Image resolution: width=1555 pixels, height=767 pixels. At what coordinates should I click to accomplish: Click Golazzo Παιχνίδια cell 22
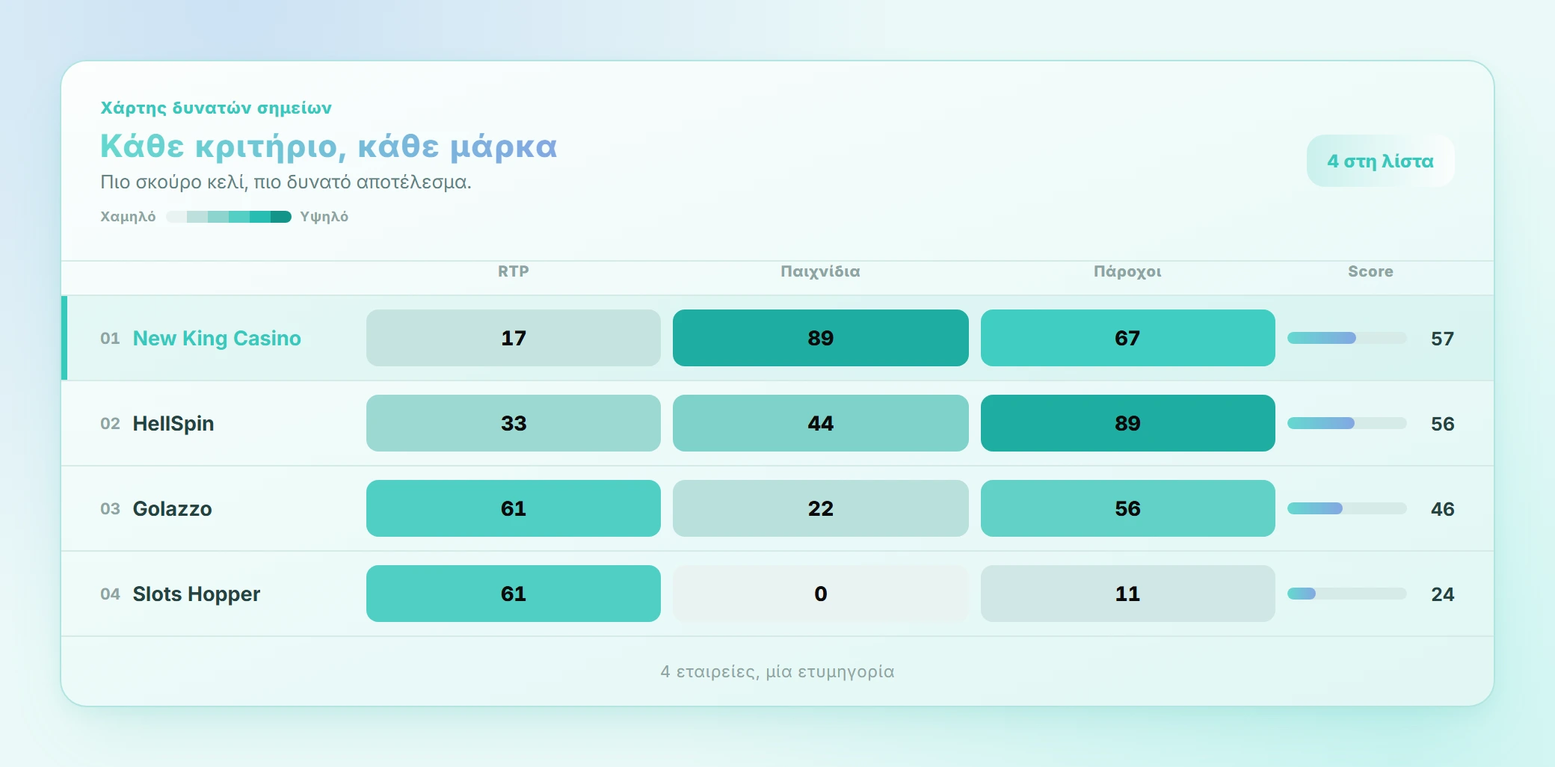pos(821,508)
